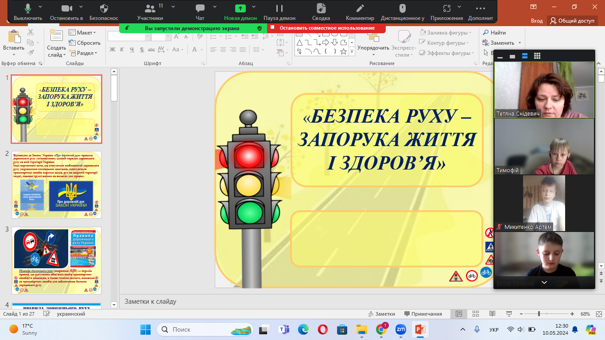Expand the Participants options arrow in Zoom
This screenshot has width=605, height=340.
(x=173, y=7)
